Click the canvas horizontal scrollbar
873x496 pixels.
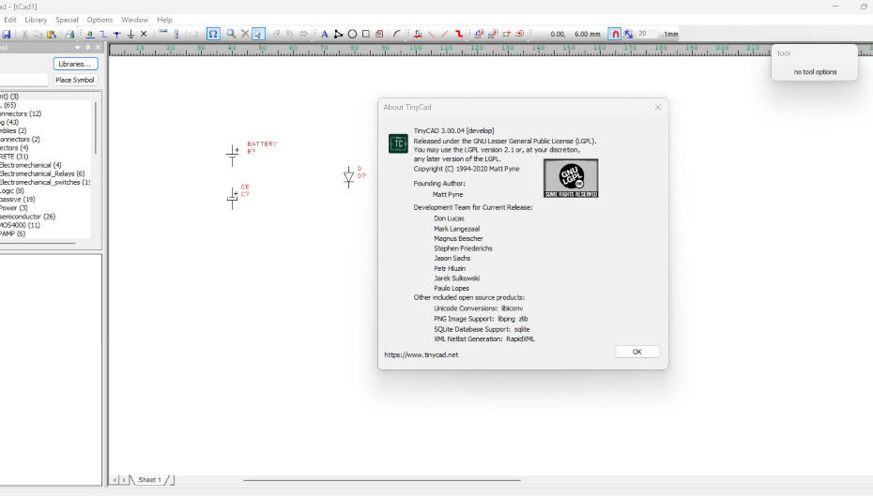pyautogui.click(x=381, y=480)
